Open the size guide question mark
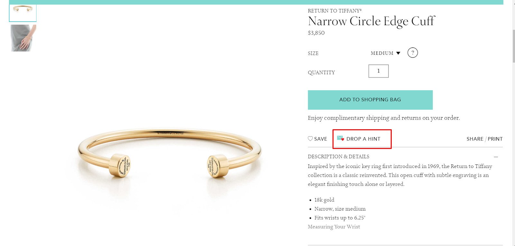Screen dimensions: 515x246 pos(412,53)
